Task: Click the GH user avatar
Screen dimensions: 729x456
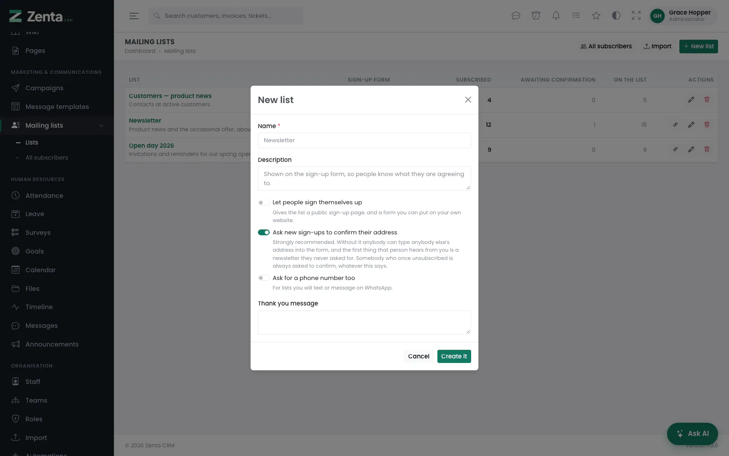Action: click(x=657, y=16)
